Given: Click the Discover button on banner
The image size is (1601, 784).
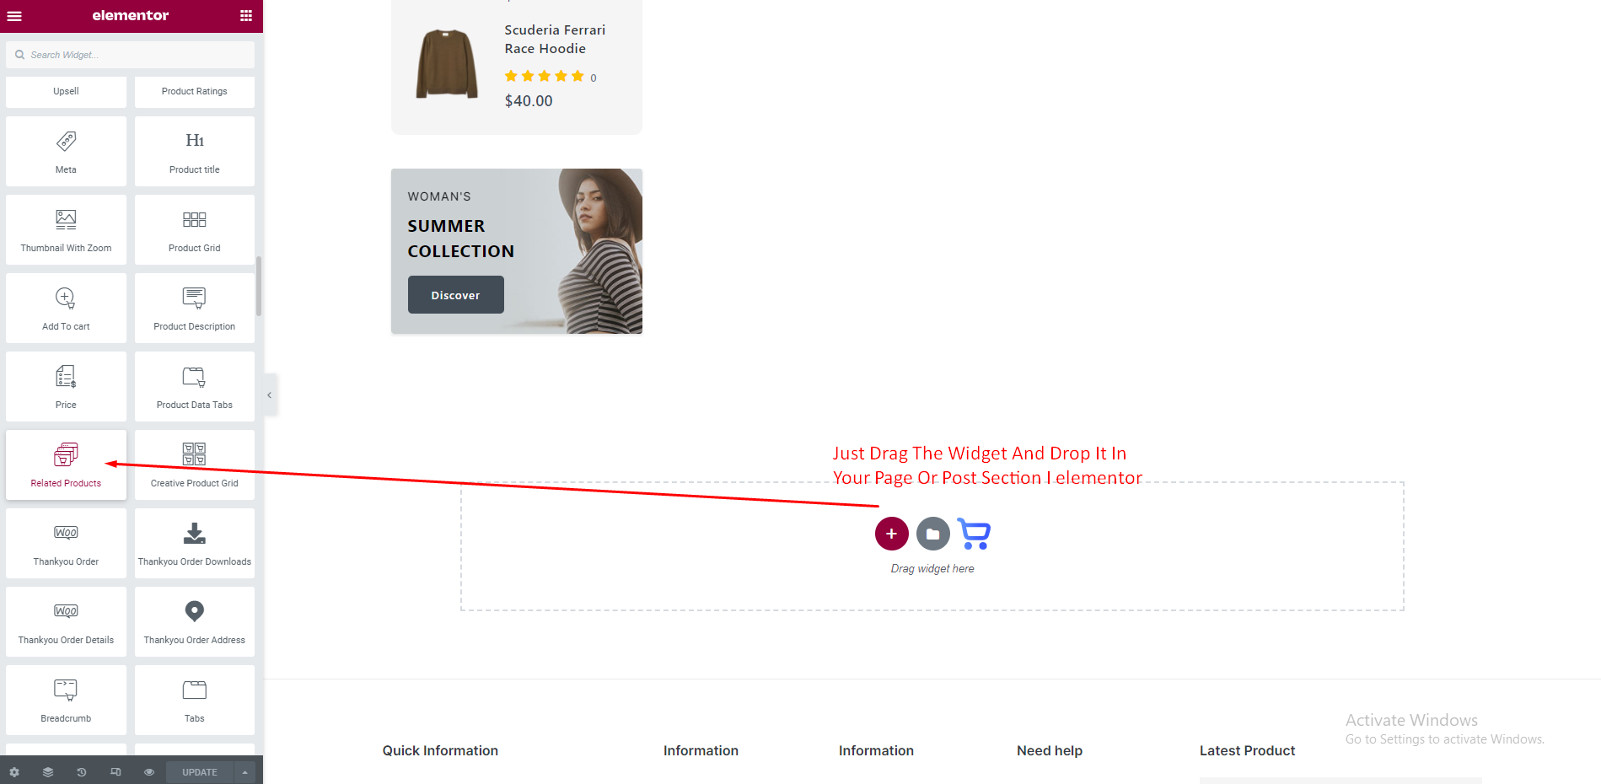Looking at the screenshot, I should (x=455, y=295).
